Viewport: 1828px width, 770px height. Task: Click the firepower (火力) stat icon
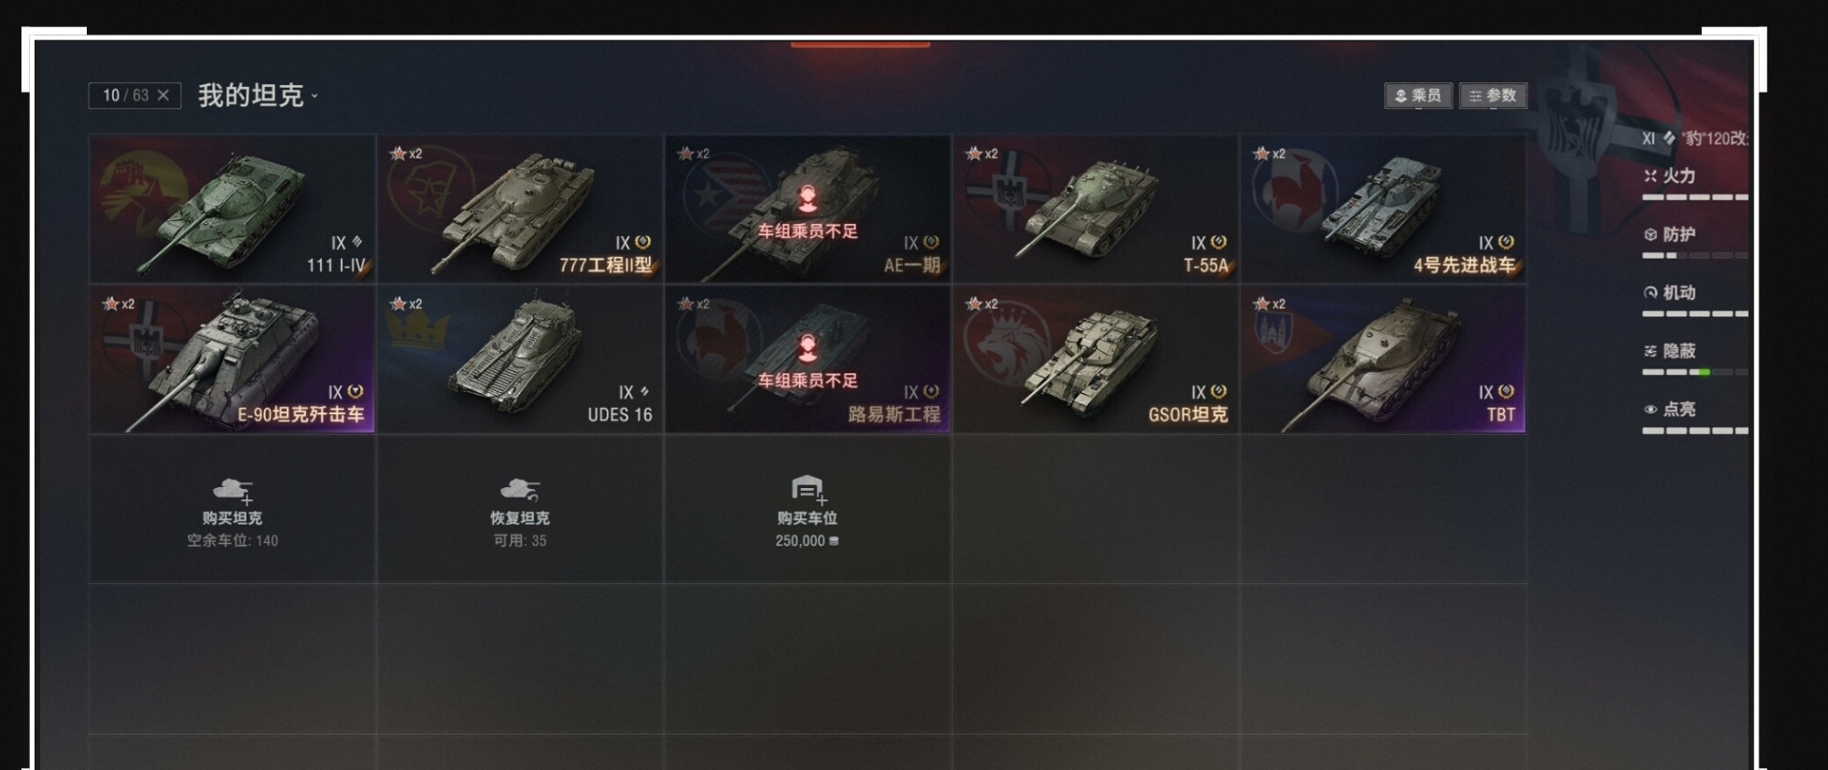[1651, 175]
